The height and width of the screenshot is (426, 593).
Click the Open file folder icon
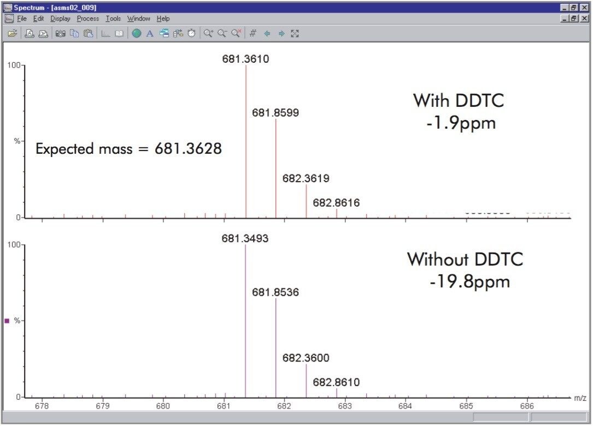12,34
